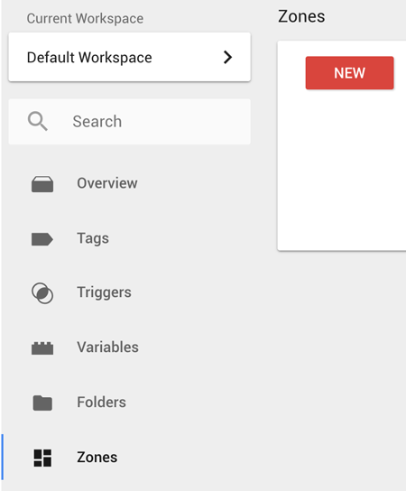Image resolution: width=406 pixels, height=491 pixels.
Task: Expand workspace list via the chevron arrow
Action: [x=227, y=57]
